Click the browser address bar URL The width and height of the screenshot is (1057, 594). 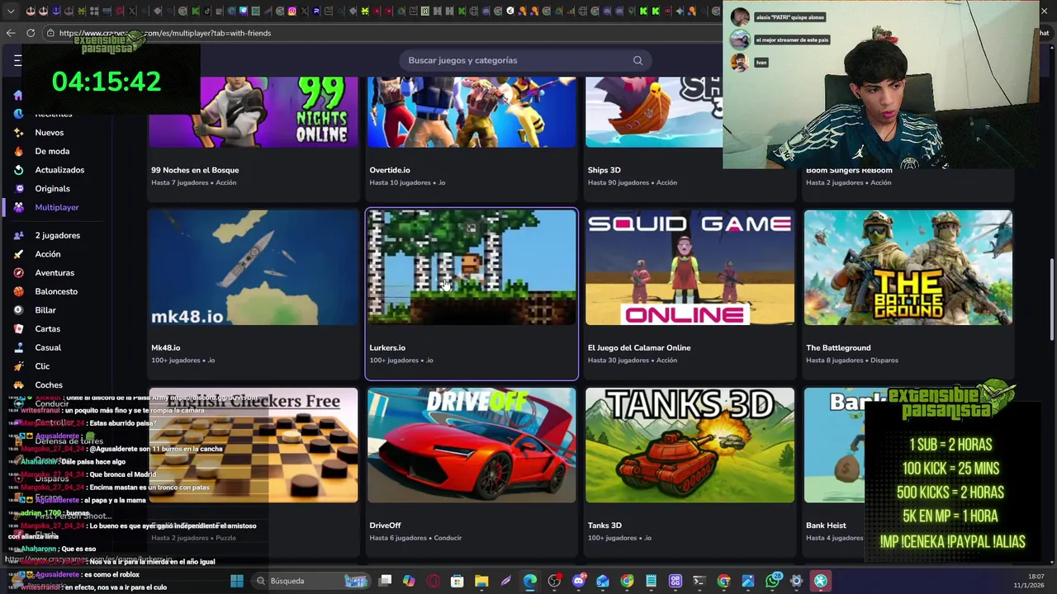tap(165, 33)
